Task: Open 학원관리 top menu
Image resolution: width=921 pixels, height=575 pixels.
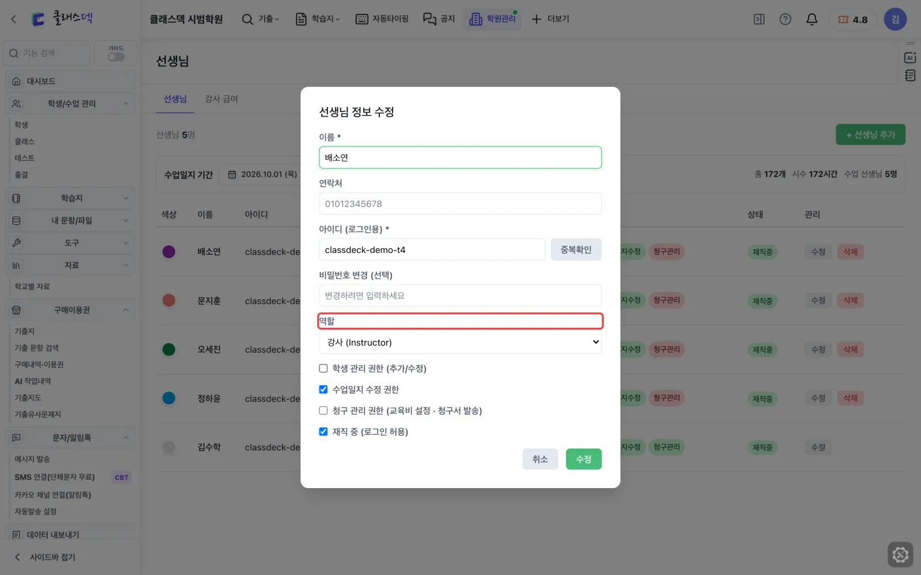Action: click(x=493, y=19)
